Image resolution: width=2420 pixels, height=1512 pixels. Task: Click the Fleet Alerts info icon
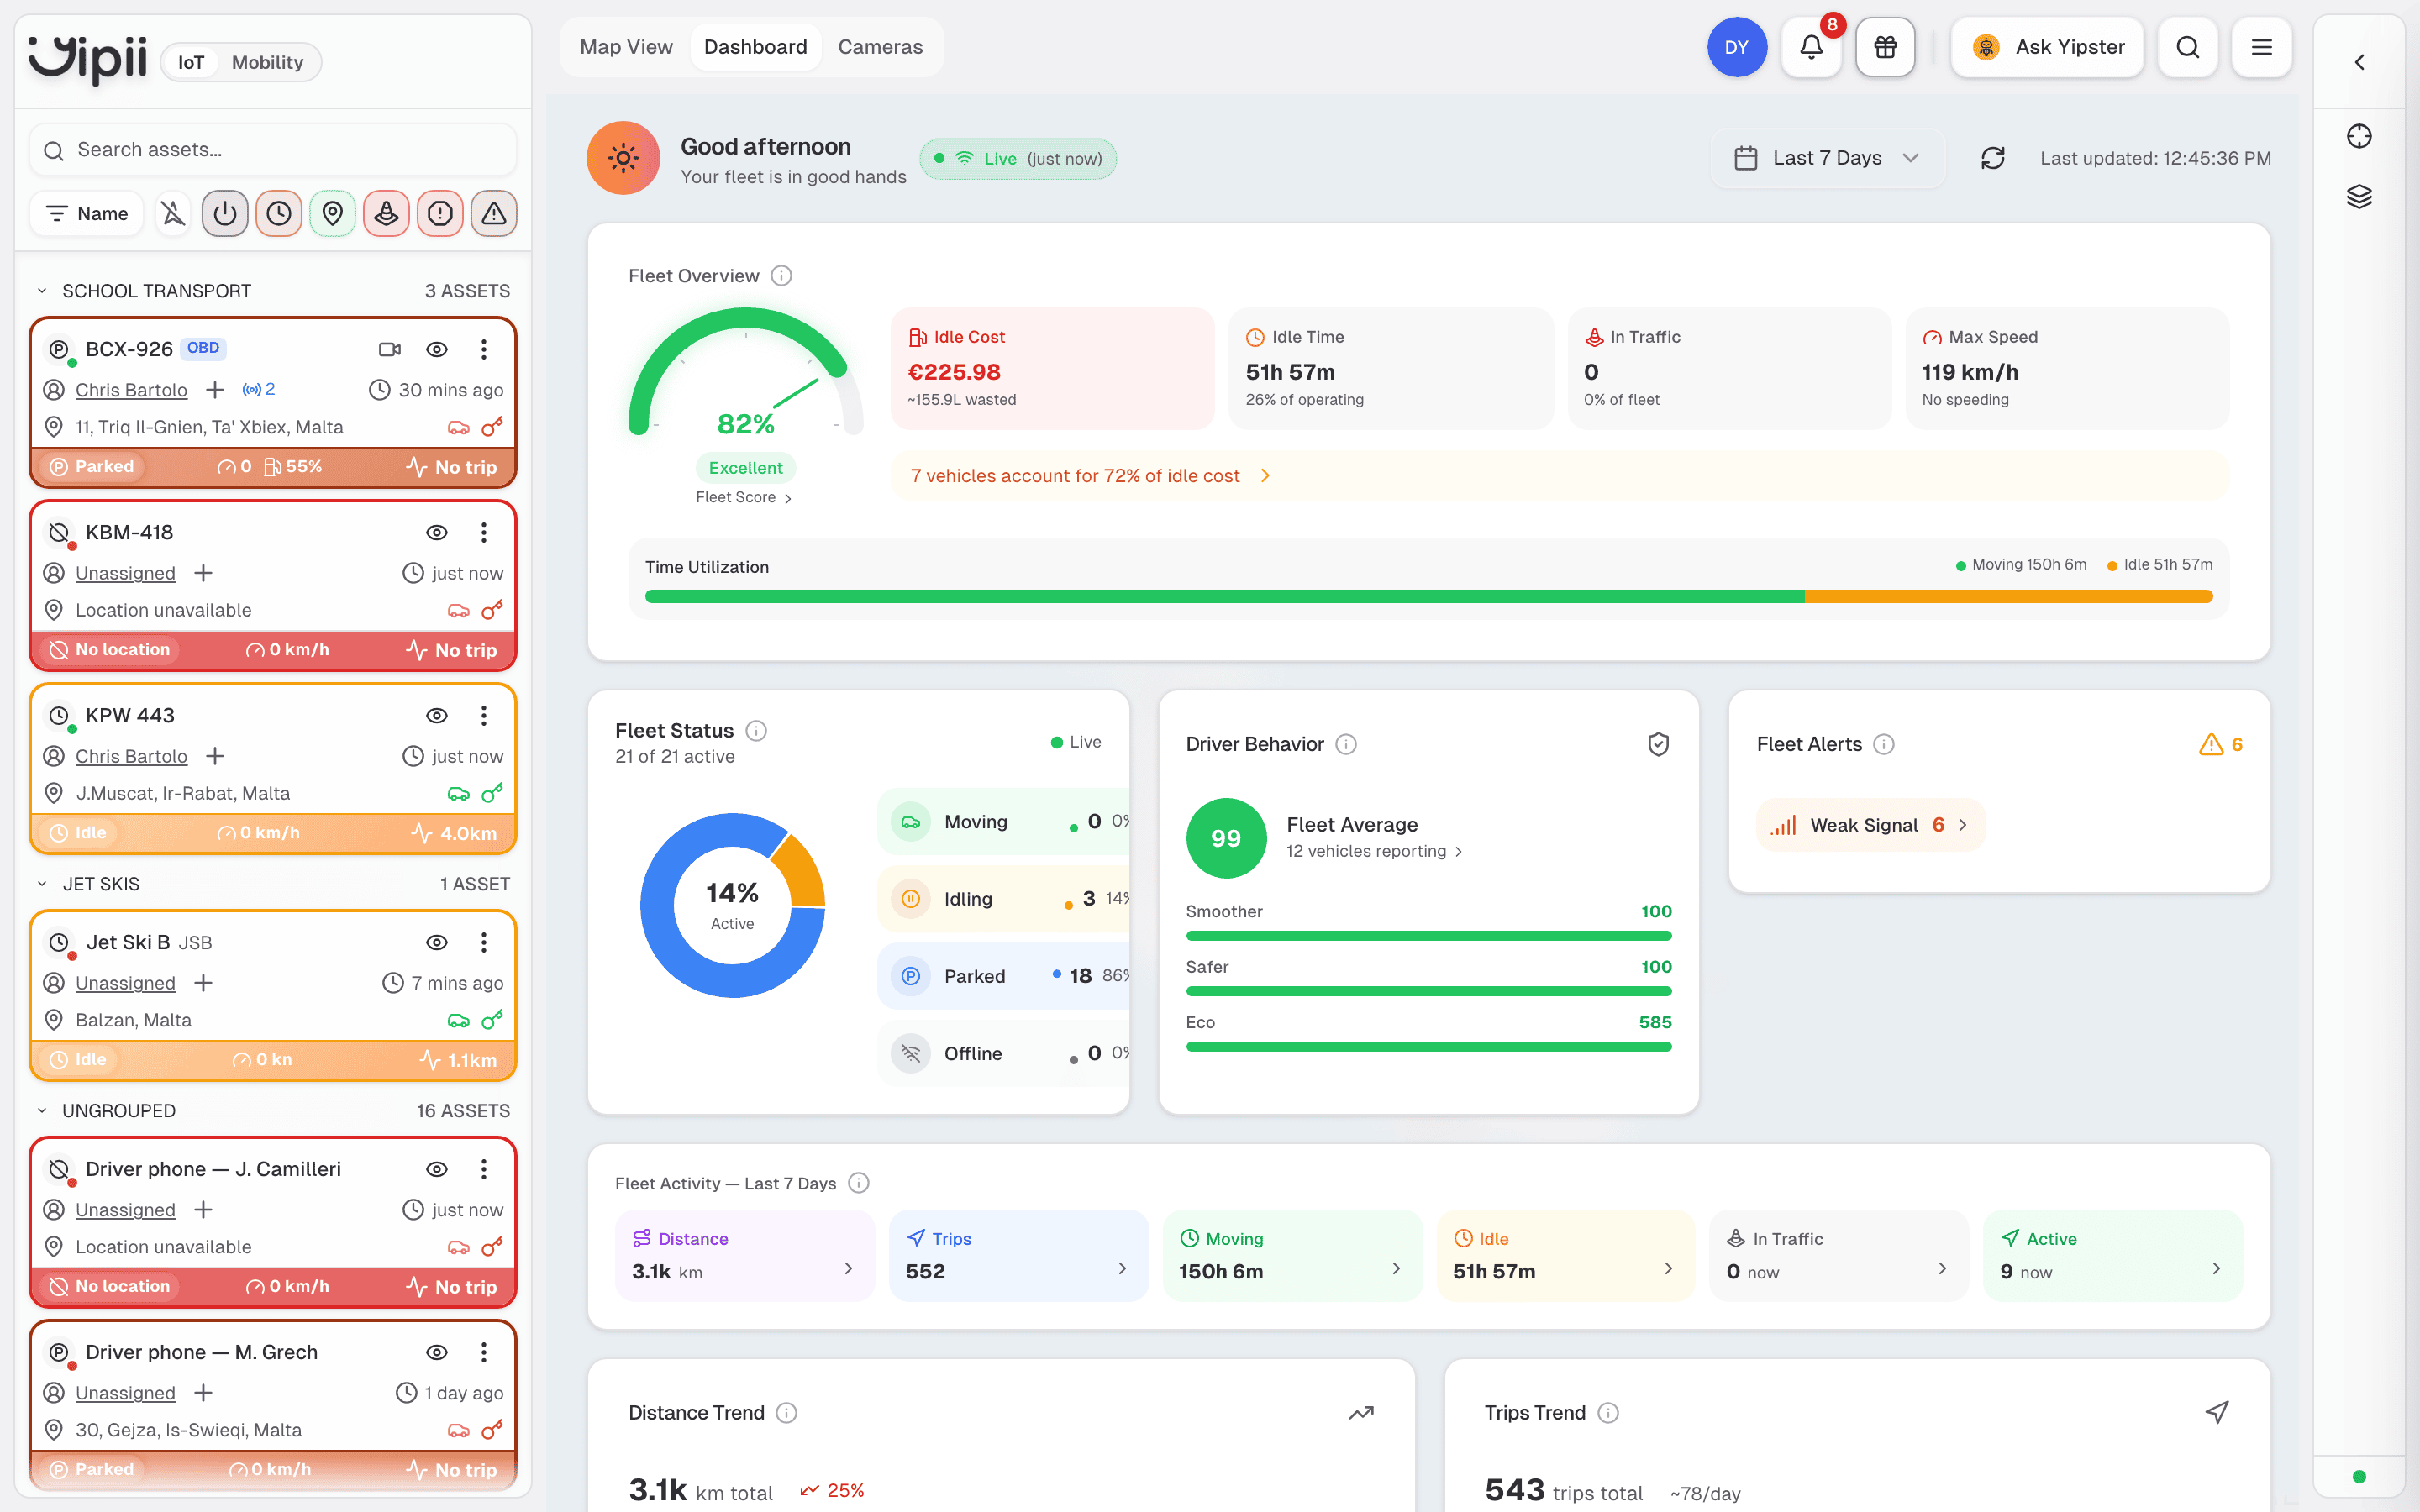[x=1884, y=744]
